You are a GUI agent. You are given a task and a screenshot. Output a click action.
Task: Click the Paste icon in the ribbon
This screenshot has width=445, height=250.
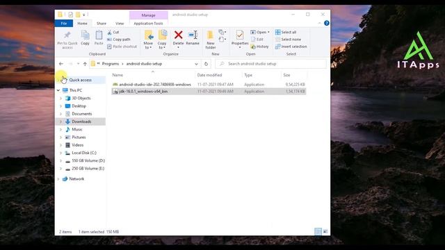[99, 37]
